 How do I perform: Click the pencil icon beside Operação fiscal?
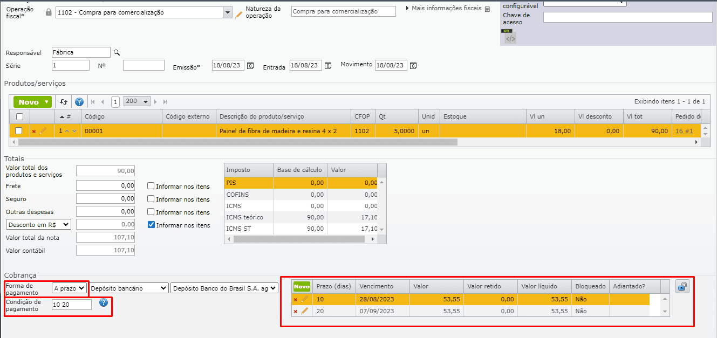click(x=239, y=14)
